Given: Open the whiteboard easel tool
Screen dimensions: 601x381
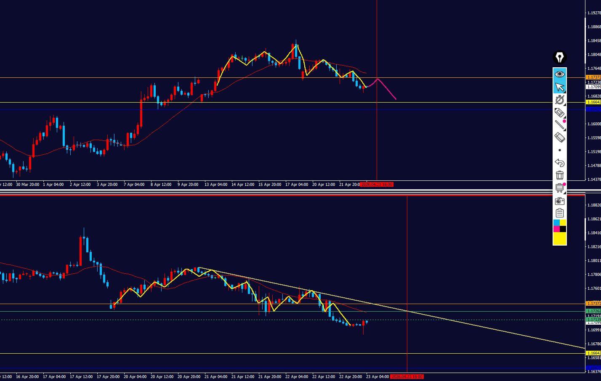Looking at the screenshot, I should pos(559,188).
